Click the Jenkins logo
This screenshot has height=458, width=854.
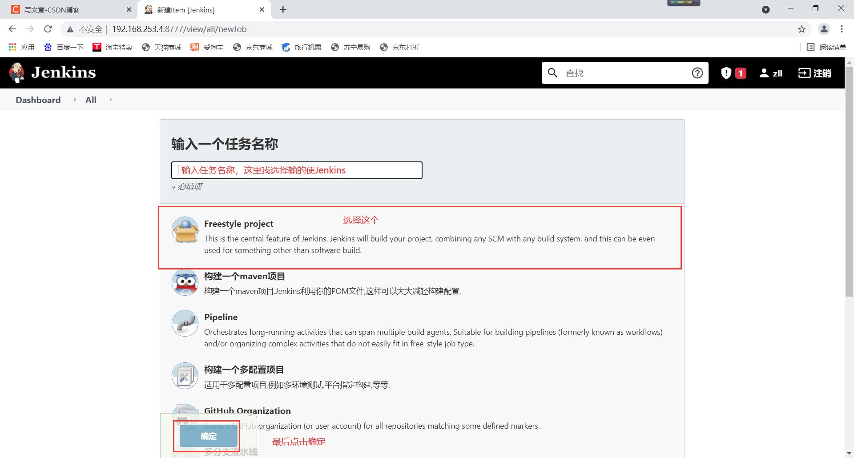52,72
